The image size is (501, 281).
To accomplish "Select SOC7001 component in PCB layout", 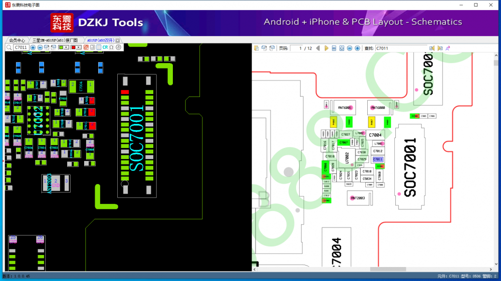I will click(x=137, y=136).
